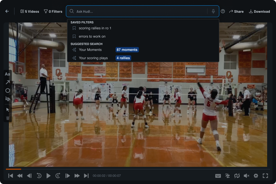
Task: Open the 5 Videos list
Action: [x=30, y=12]
